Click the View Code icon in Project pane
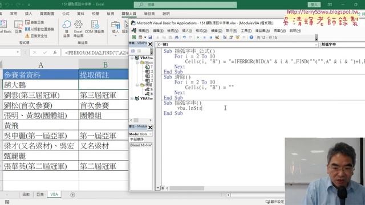The height and width of the screenshot is (205, 365). point(133,51)
